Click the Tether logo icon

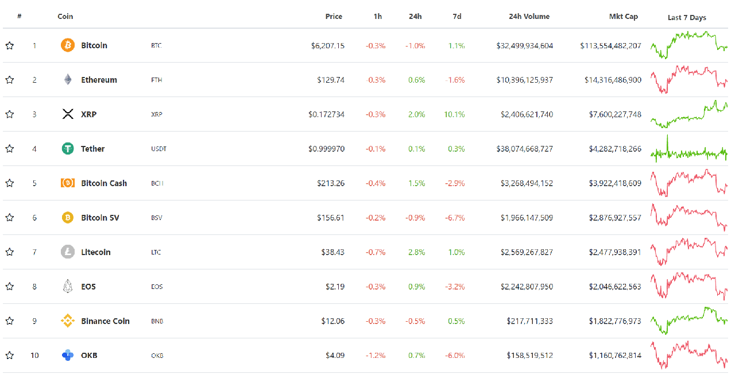point(68,148)
